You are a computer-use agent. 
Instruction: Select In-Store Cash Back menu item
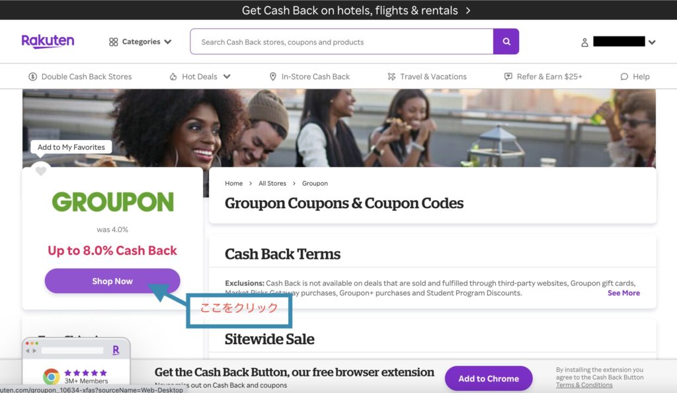(x=309, y=77)
